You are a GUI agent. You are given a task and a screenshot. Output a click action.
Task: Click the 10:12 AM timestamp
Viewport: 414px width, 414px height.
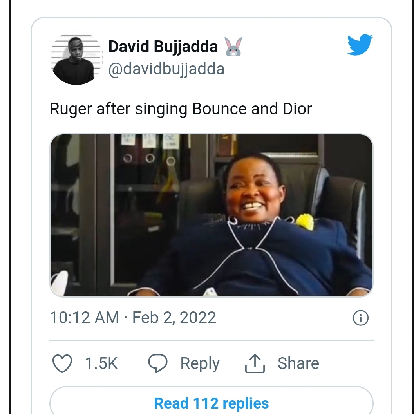pyautogui.click(x=85, y=317)
